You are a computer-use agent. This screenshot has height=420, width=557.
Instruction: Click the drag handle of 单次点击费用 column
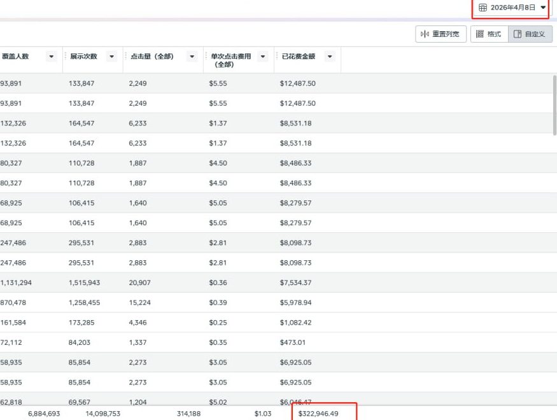(x=206, y=56)
